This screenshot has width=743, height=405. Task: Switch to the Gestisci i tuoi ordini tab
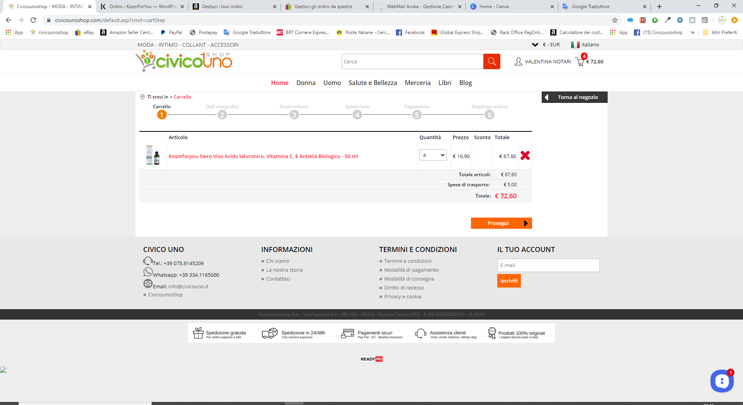pyautogui.click(x=234, y=7)
